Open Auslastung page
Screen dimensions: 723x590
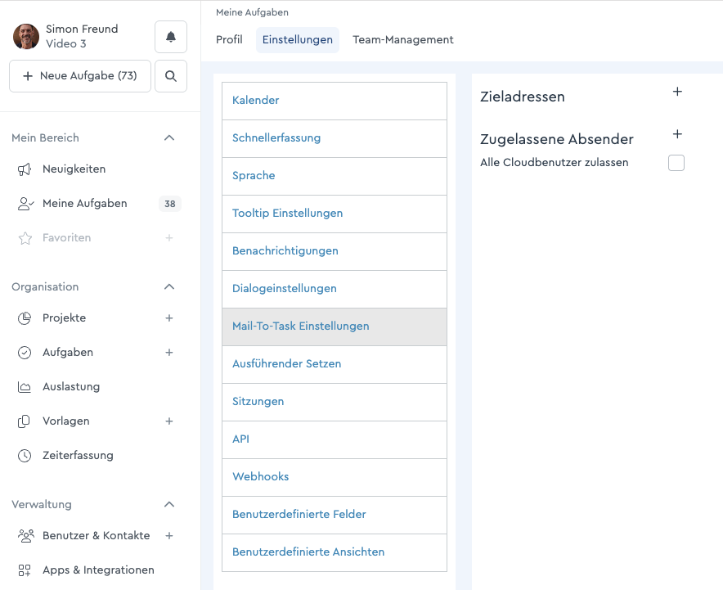(x=71, y=386)
